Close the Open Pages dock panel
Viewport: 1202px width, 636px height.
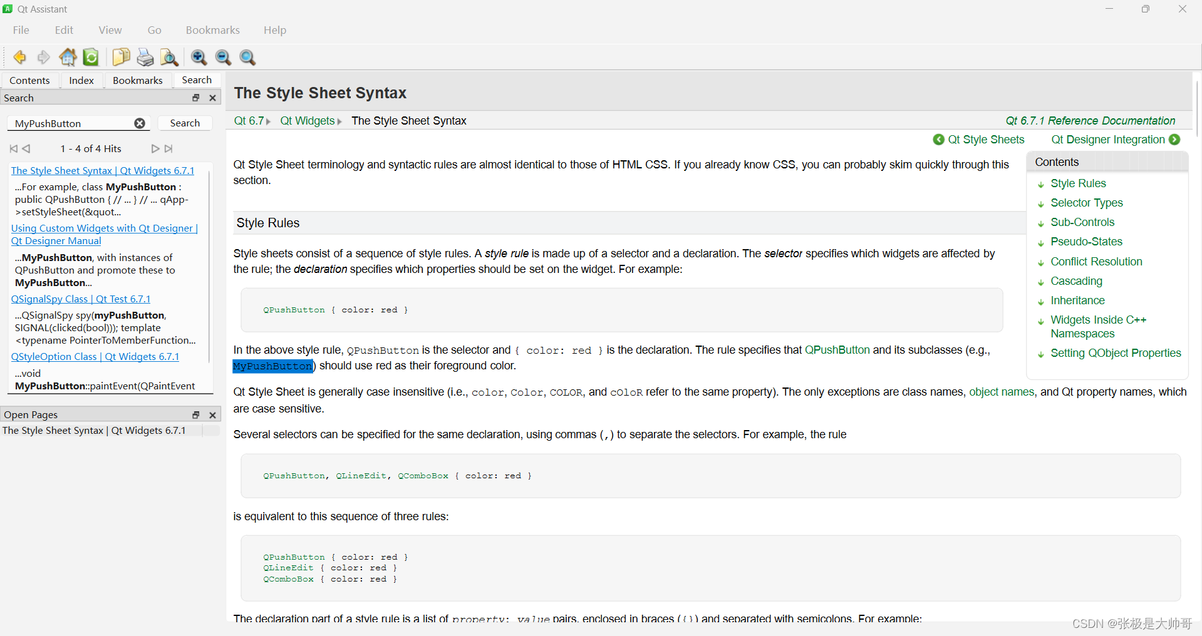(x=213, y=414)
